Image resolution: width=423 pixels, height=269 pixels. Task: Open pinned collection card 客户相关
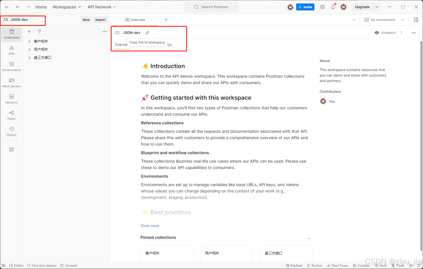[167, 253]
